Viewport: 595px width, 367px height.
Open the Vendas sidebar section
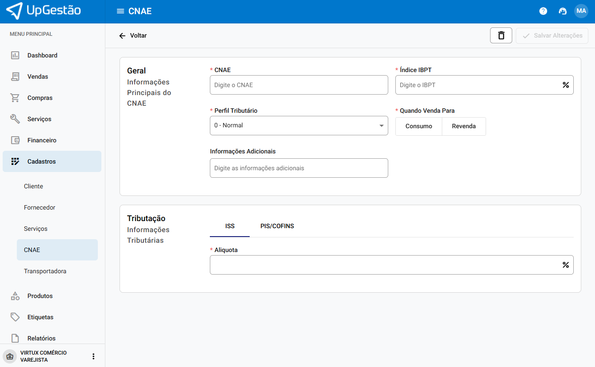38,76
